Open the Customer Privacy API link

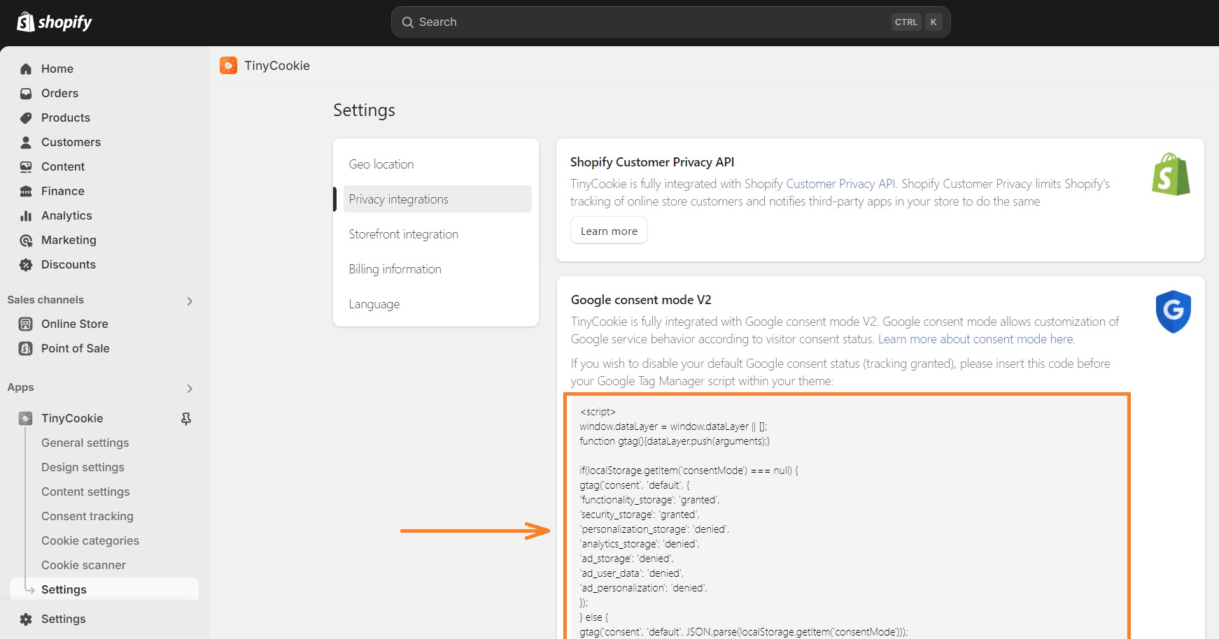tap(840, 184)
